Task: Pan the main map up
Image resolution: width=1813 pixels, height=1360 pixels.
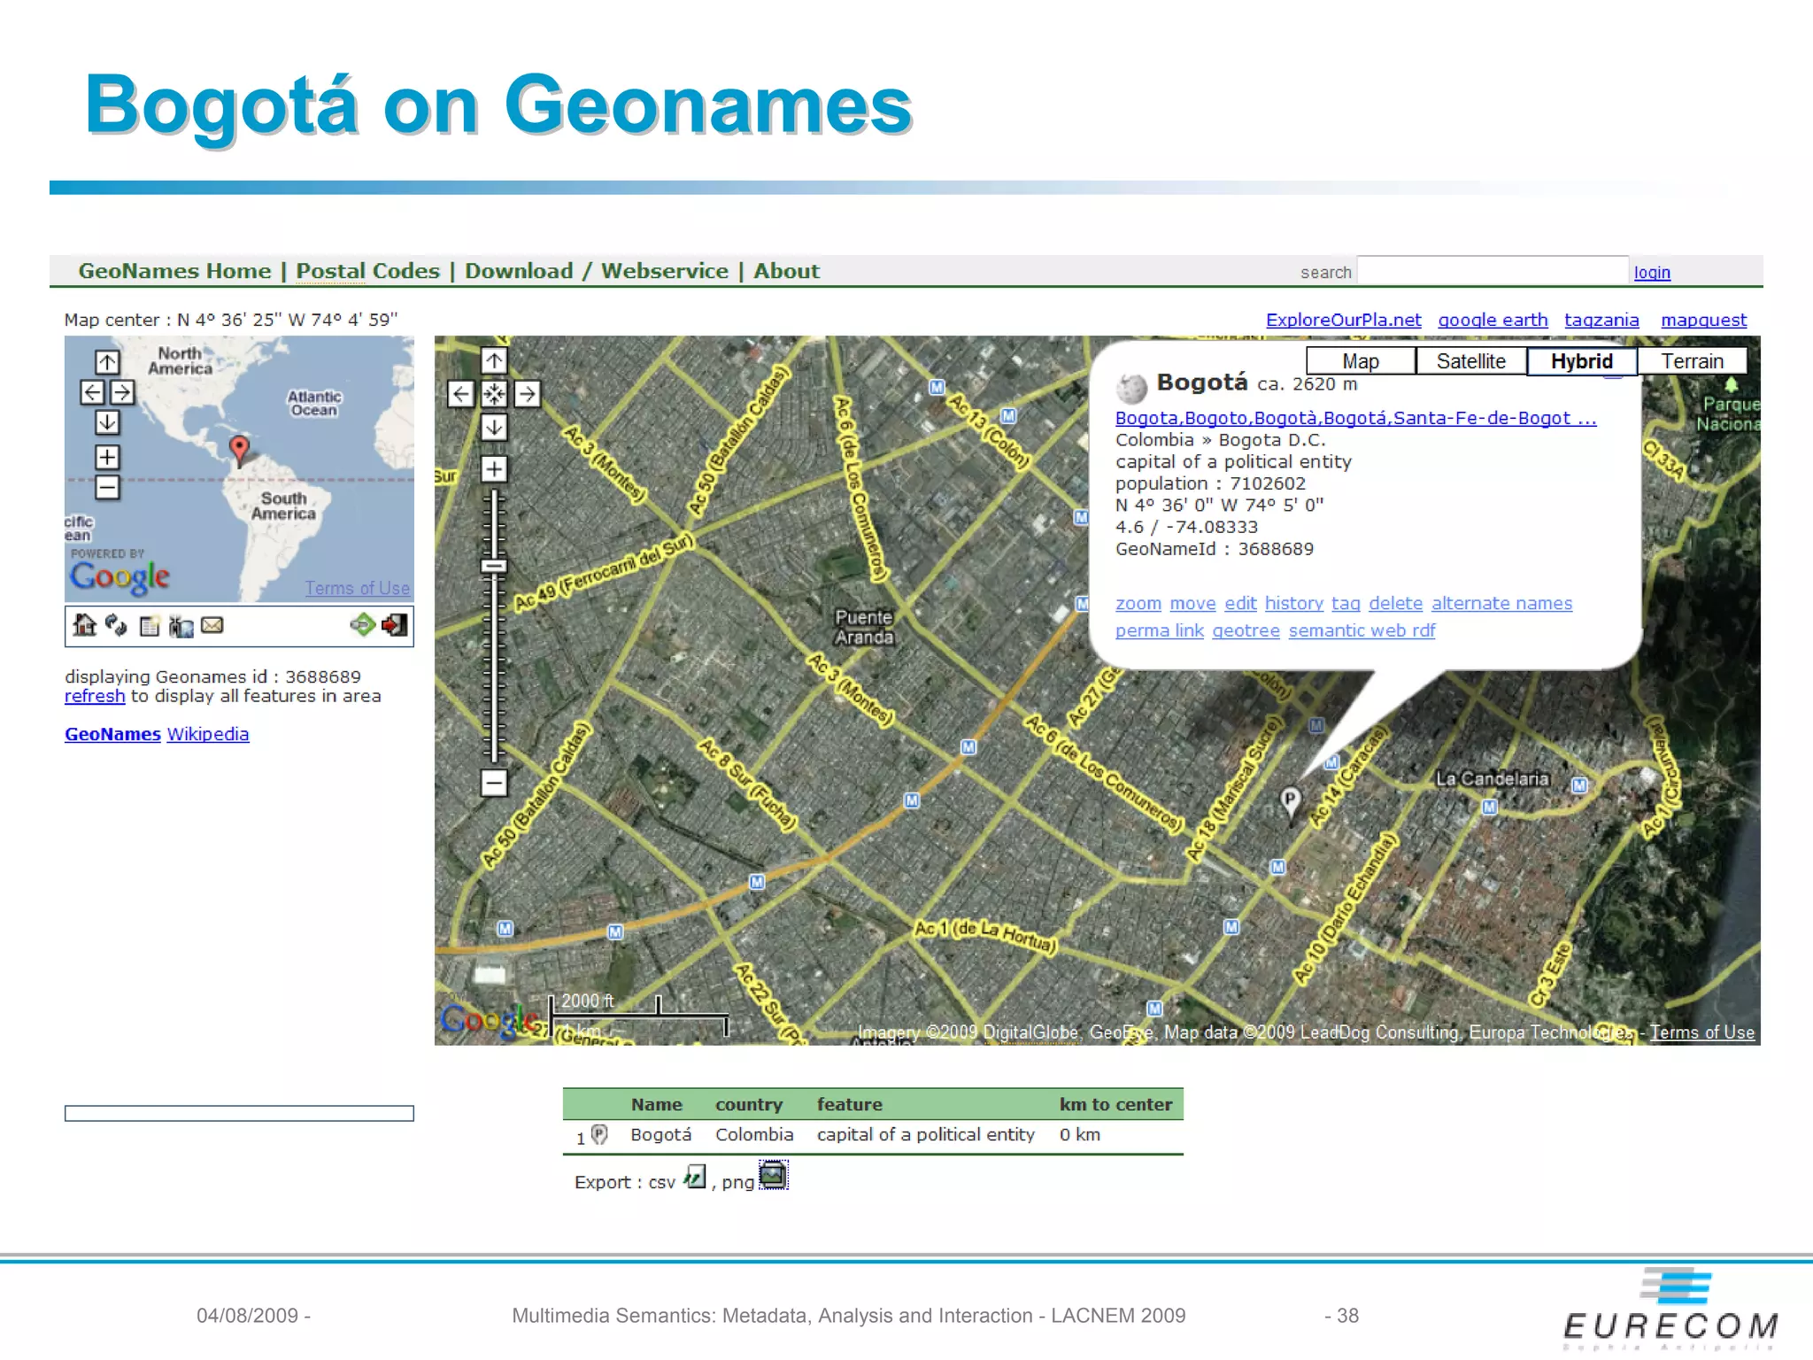Action: [494, 360]
